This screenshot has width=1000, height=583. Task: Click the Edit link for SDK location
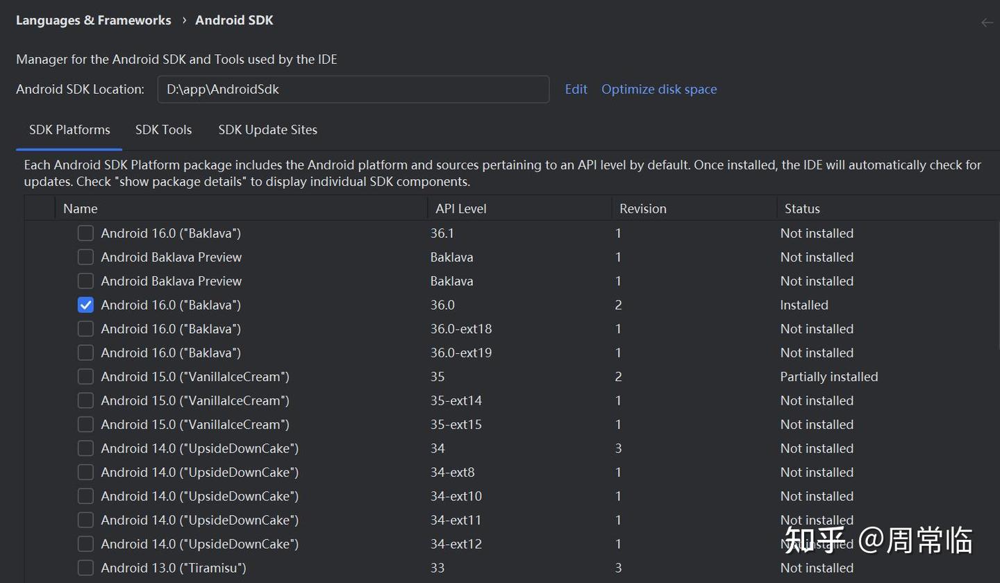click(576, 90)
